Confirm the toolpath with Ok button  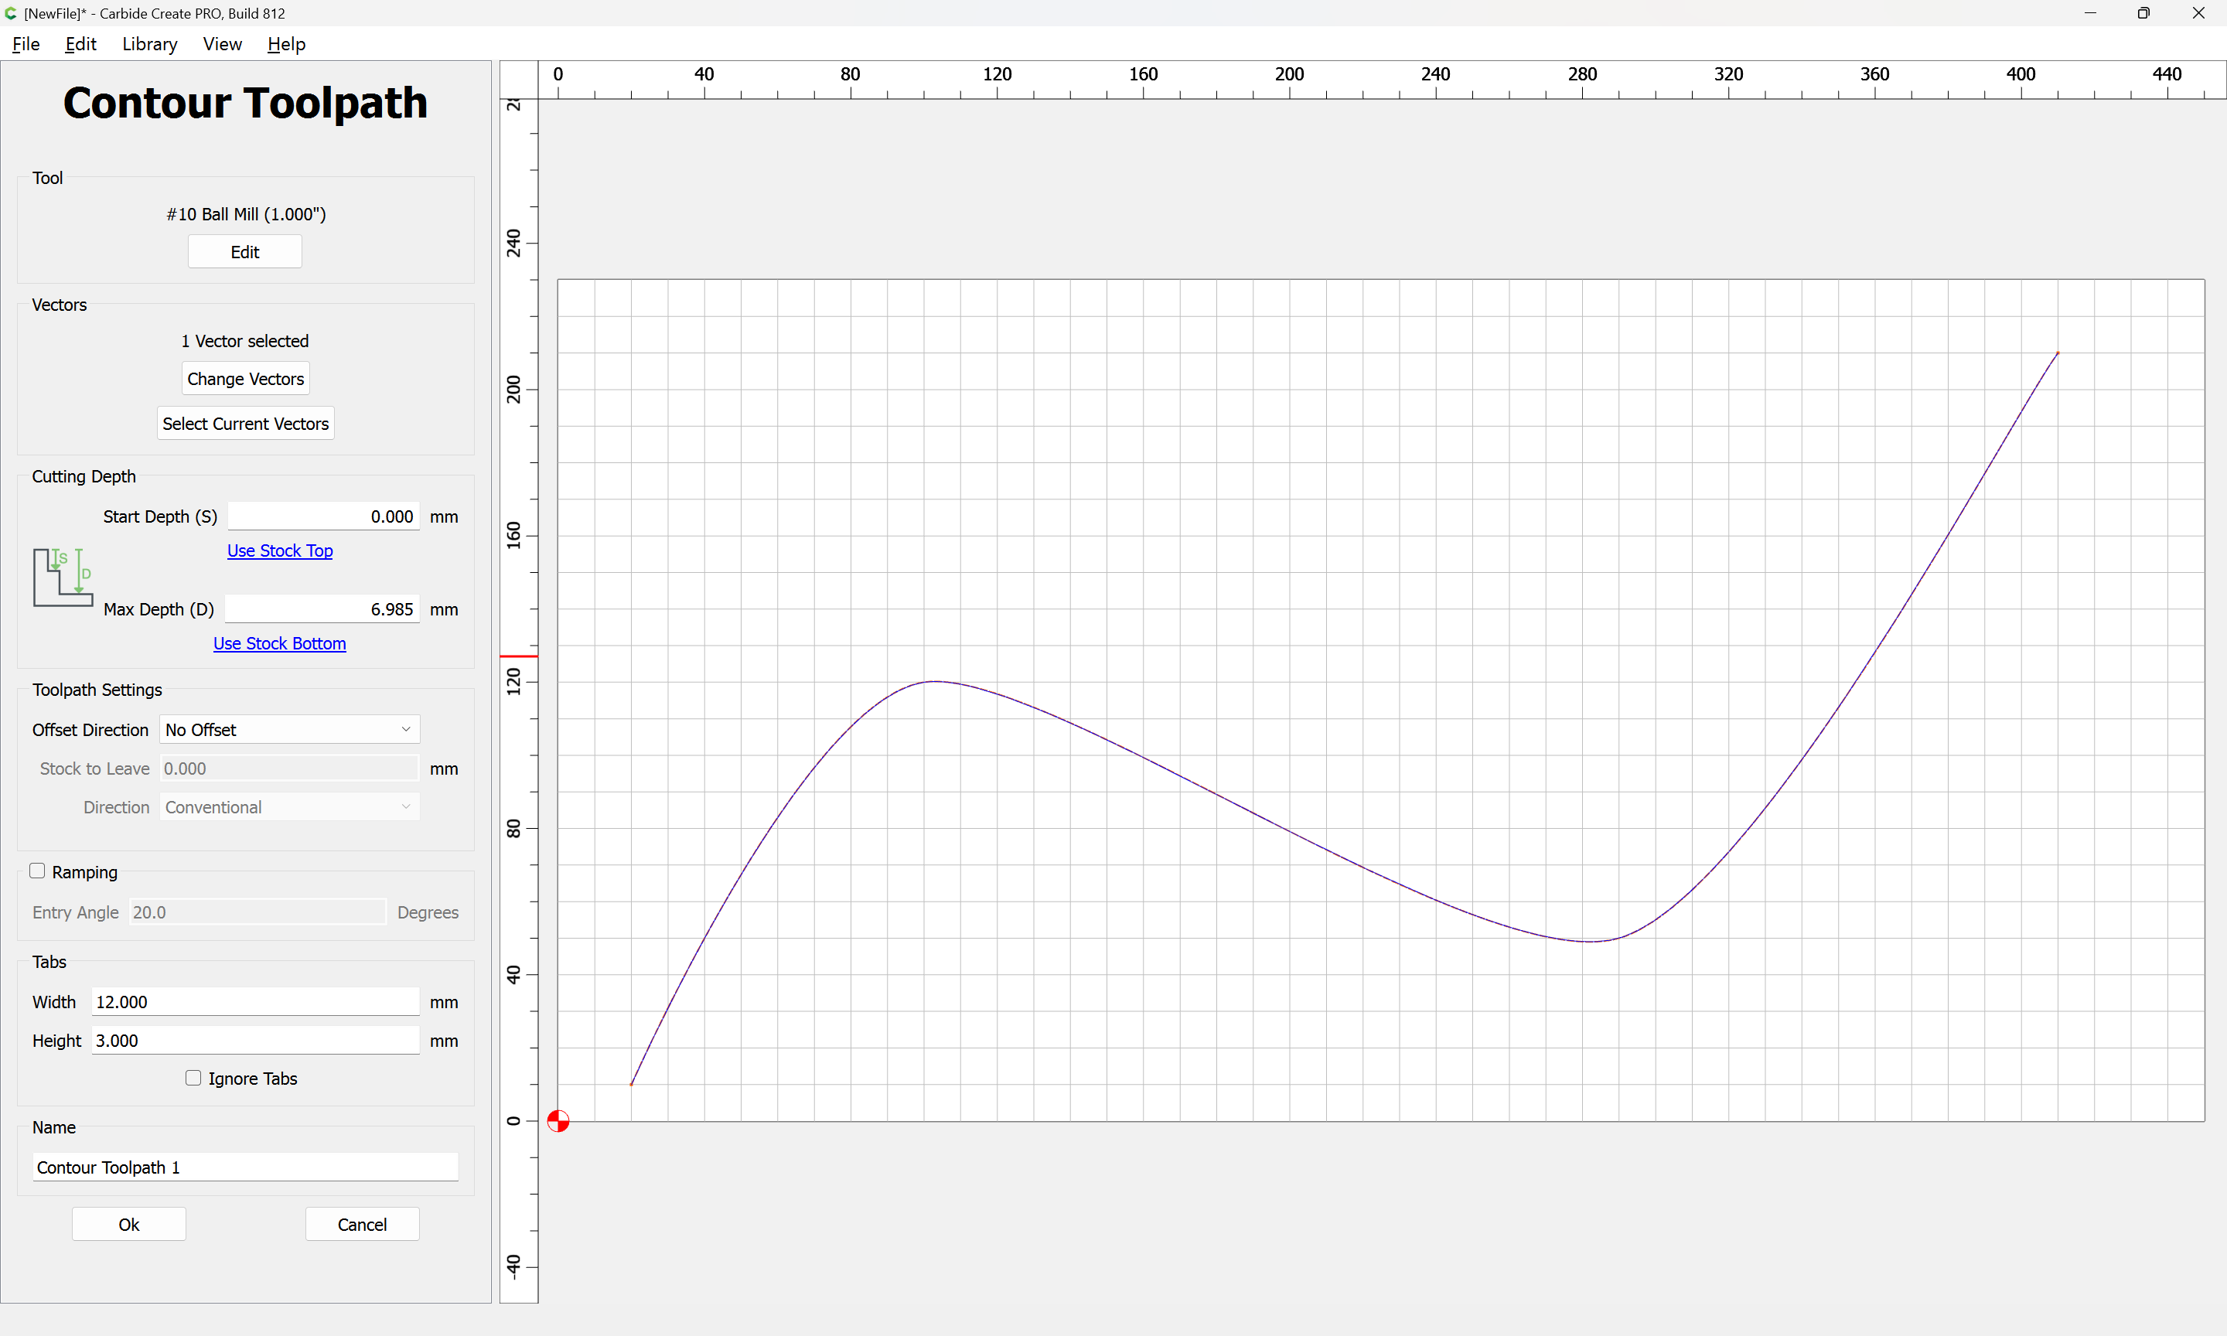click(128, 1225)
